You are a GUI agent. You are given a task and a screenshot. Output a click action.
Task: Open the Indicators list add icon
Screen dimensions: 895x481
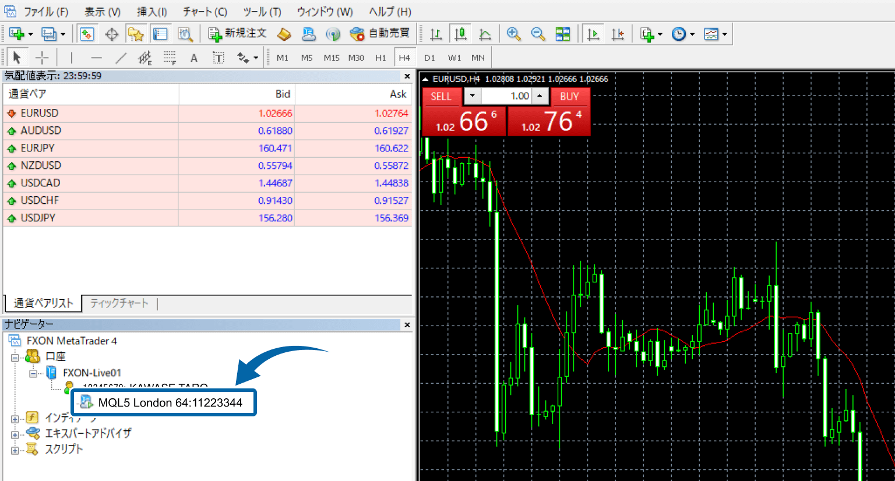[x=647, y=34]
